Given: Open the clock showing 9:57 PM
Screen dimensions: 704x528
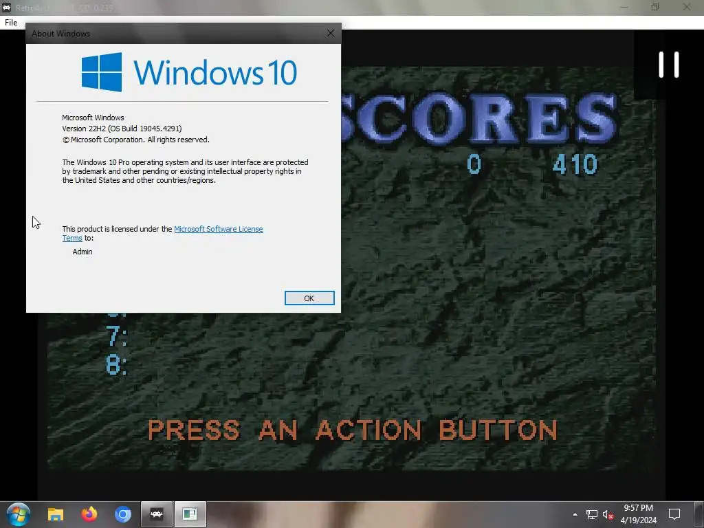Looking at the screenshot, I should (x=639, y=514).
